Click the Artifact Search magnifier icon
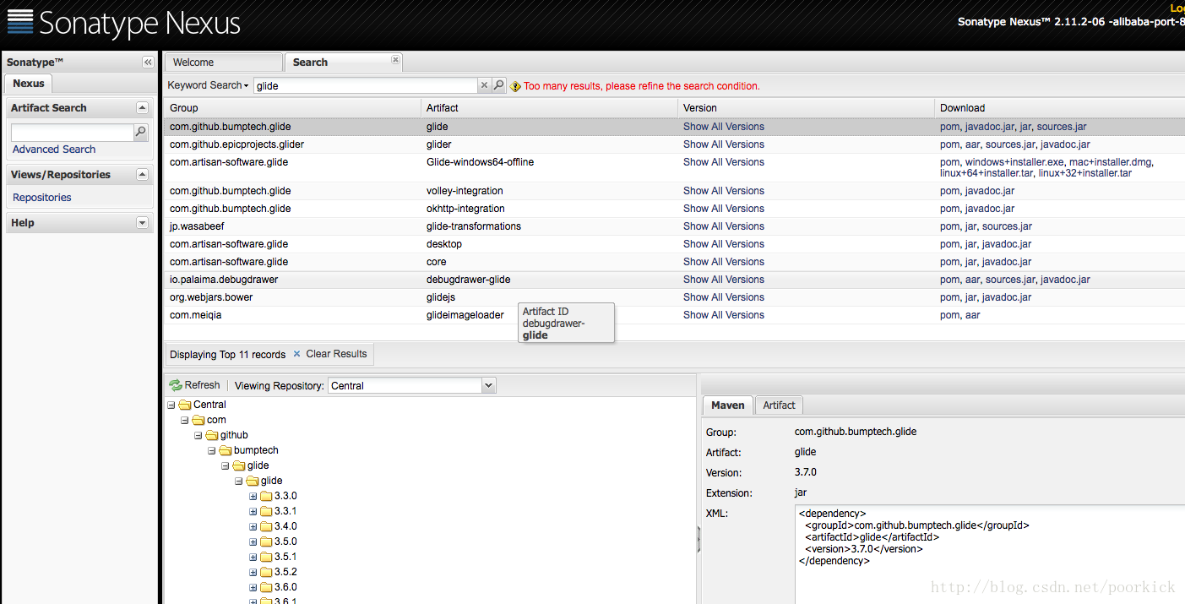Image resolution: width=1185 pixels, height=604 pixels. (140, 133)
